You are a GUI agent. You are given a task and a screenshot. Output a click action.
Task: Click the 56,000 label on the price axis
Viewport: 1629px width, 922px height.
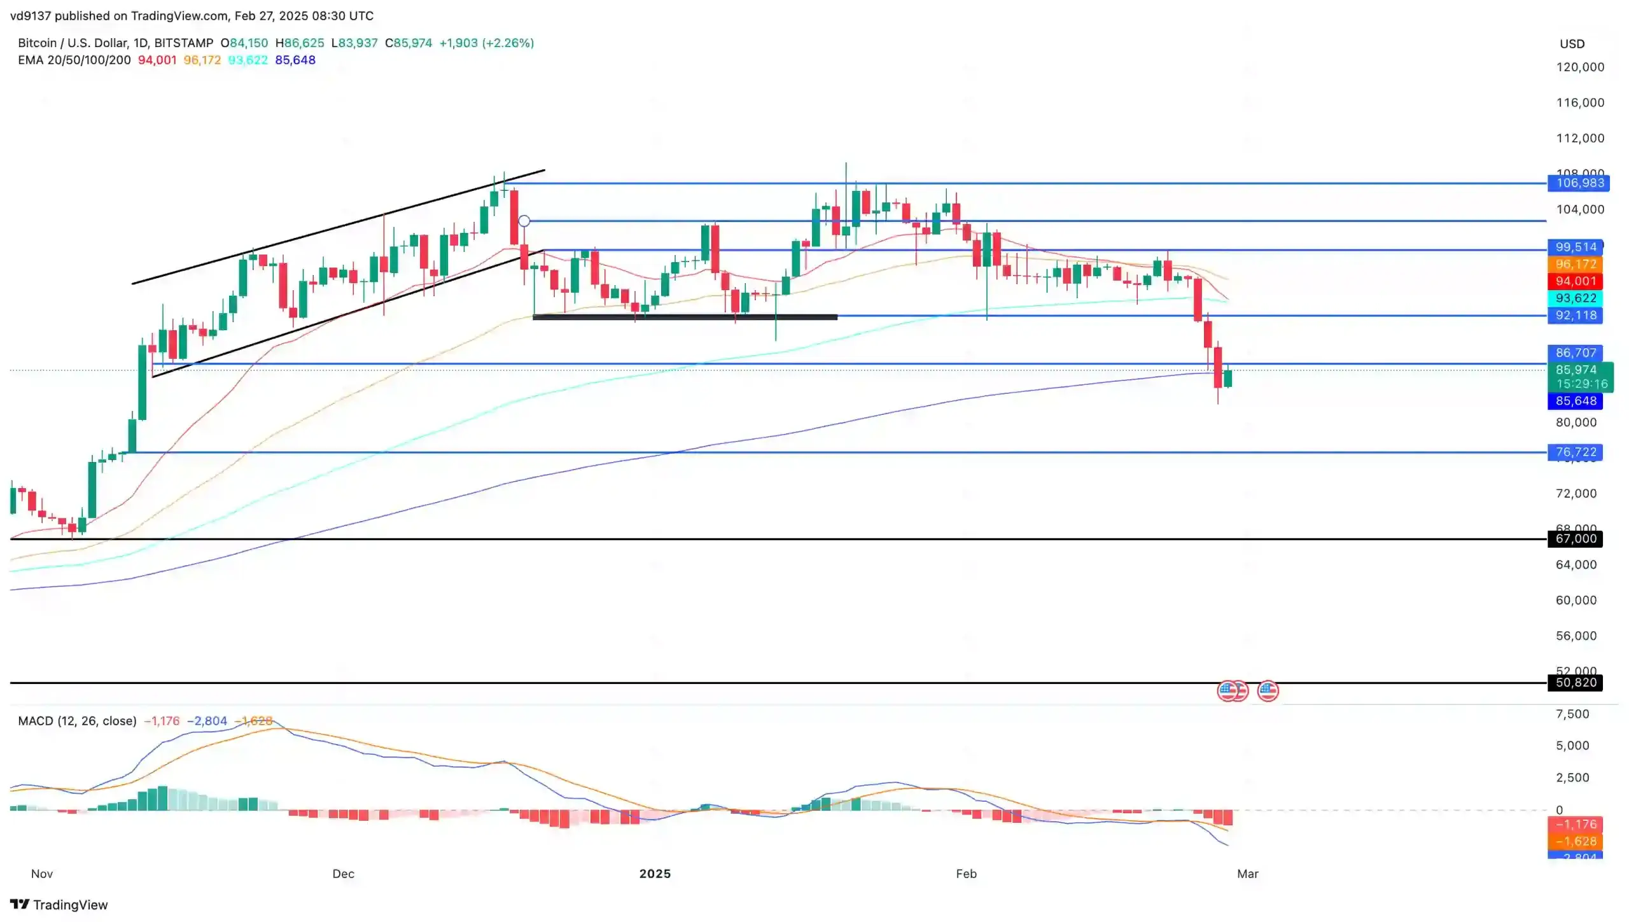tap(1576, 636)
